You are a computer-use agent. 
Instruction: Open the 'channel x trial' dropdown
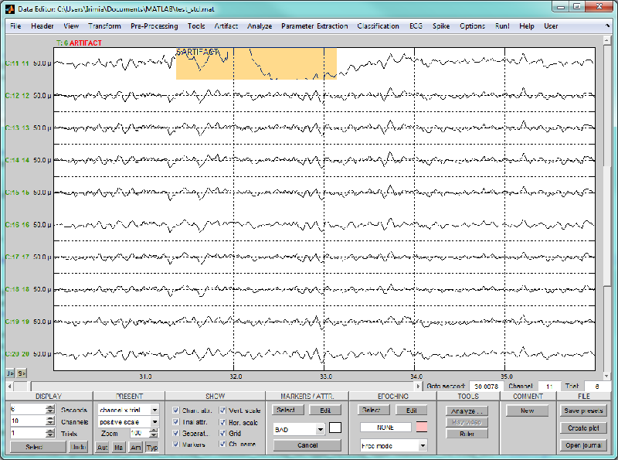pos(128,410)
